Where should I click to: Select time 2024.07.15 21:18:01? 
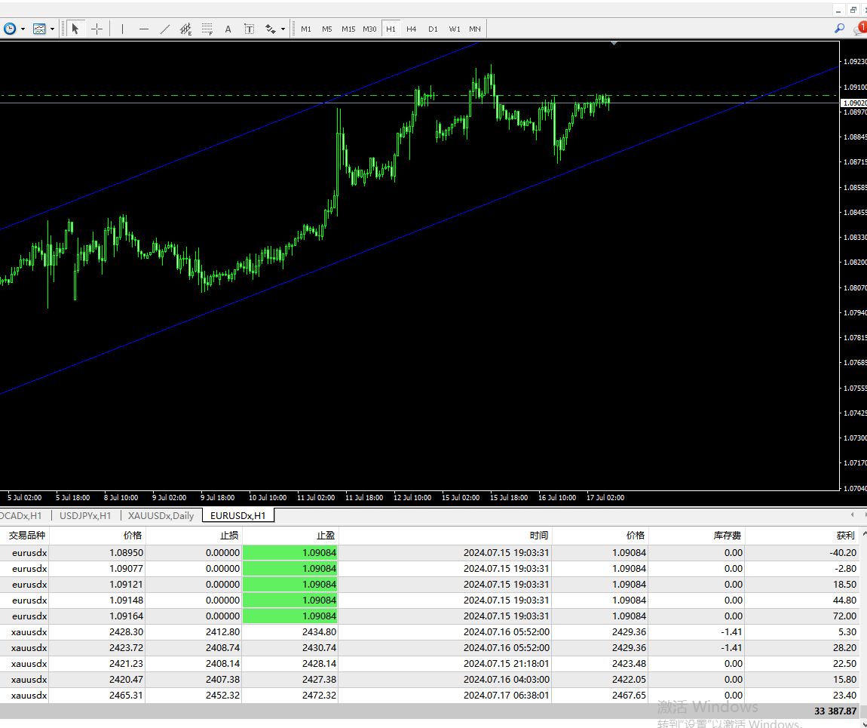507,663
